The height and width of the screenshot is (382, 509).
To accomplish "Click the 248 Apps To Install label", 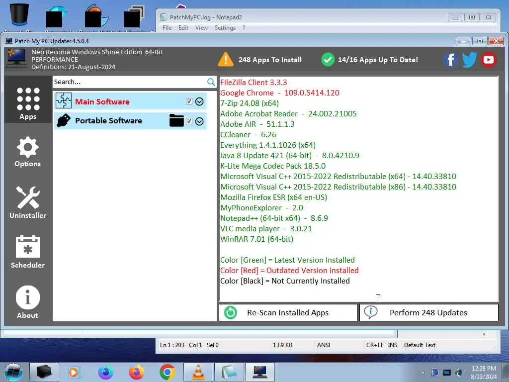I will pyautogui.click(x=270, y=60).
